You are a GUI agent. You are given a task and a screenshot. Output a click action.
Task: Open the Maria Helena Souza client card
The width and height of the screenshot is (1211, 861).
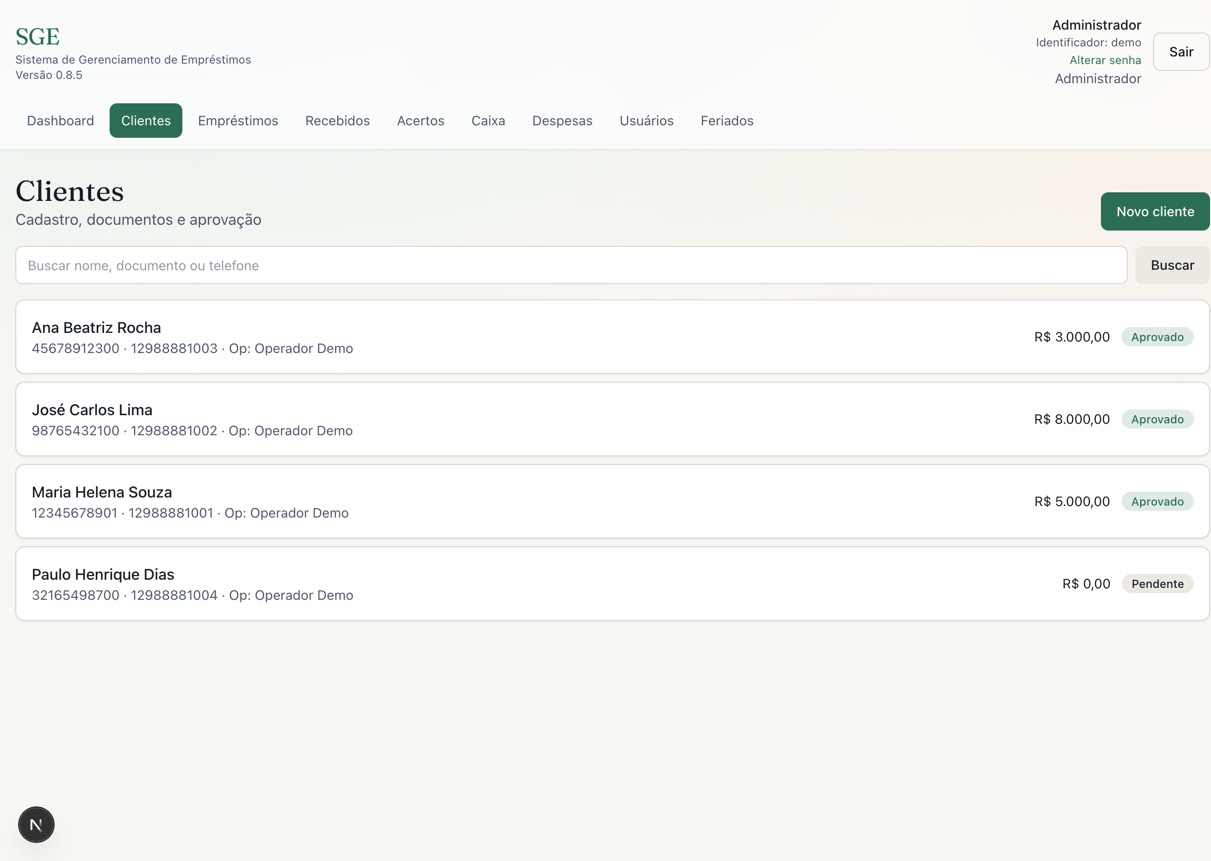(x=613, y=501)
